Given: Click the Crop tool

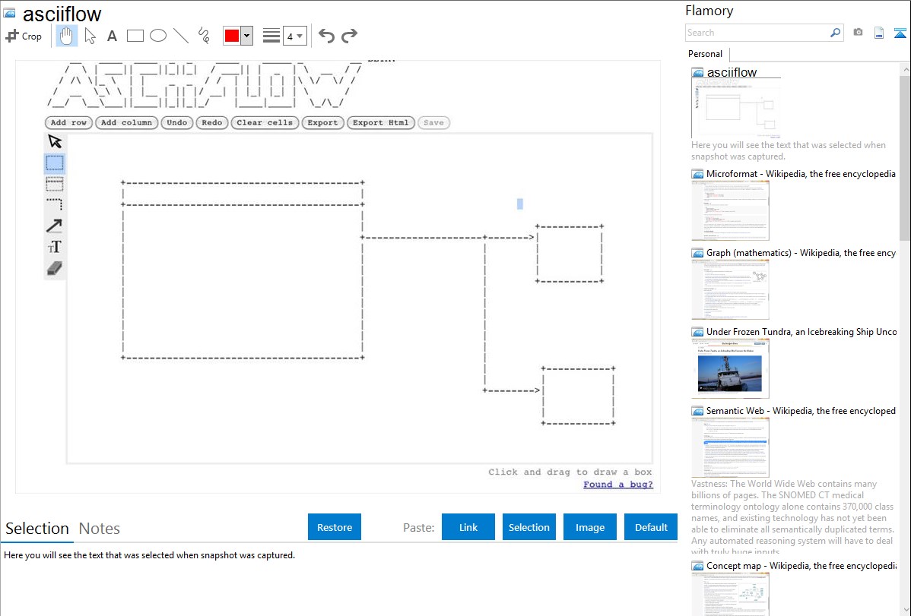Looking at the screenshot, I should [x=24, y=36].
